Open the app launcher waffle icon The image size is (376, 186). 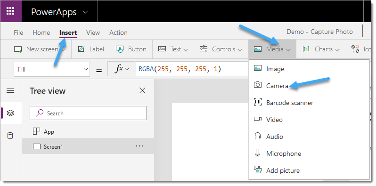point(10,11)
